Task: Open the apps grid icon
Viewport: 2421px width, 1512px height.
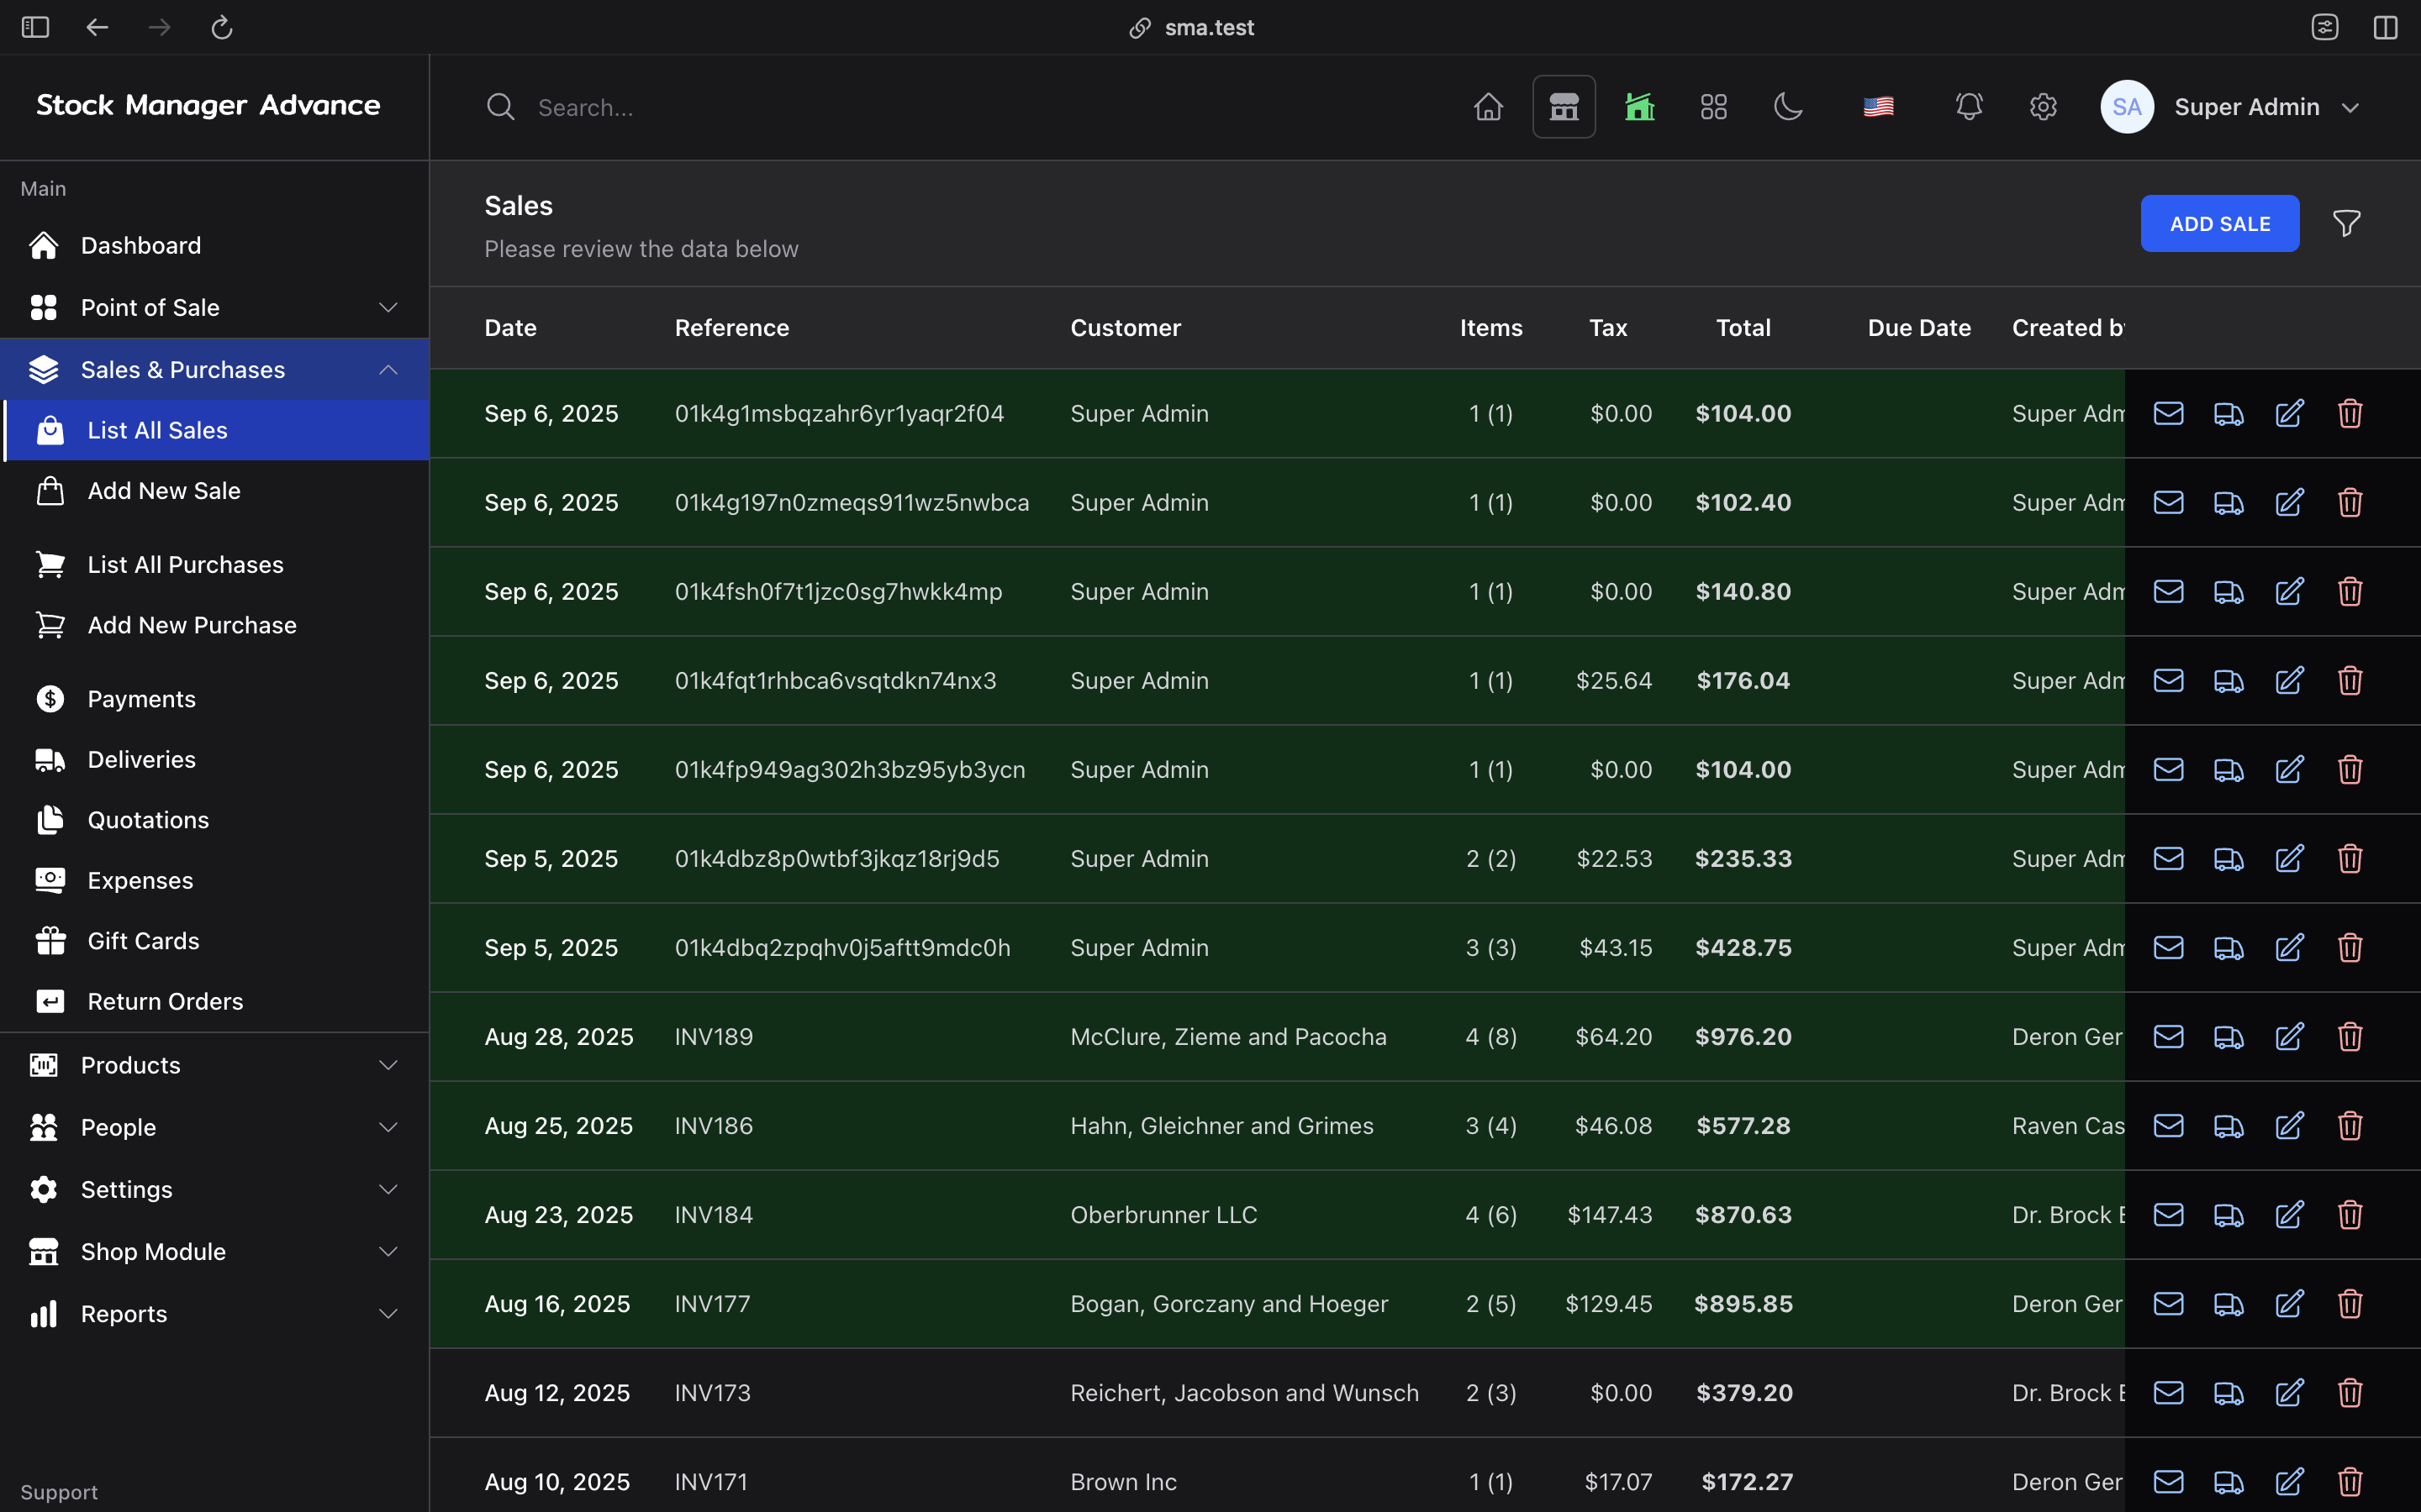Action: (x=1714, y=107)
